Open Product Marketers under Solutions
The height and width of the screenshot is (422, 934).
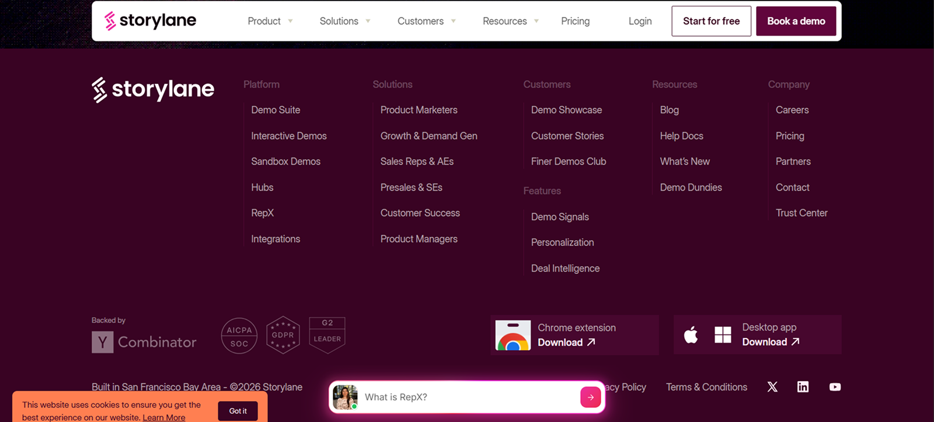point(419,110)
